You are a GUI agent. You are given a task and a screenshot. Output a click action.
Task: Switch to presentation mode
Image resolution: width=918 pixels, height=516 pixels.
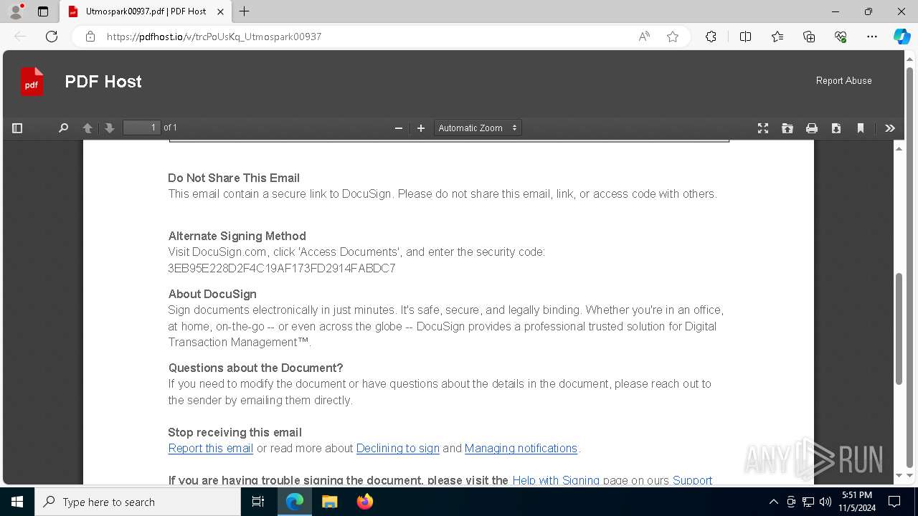[763, 128]
